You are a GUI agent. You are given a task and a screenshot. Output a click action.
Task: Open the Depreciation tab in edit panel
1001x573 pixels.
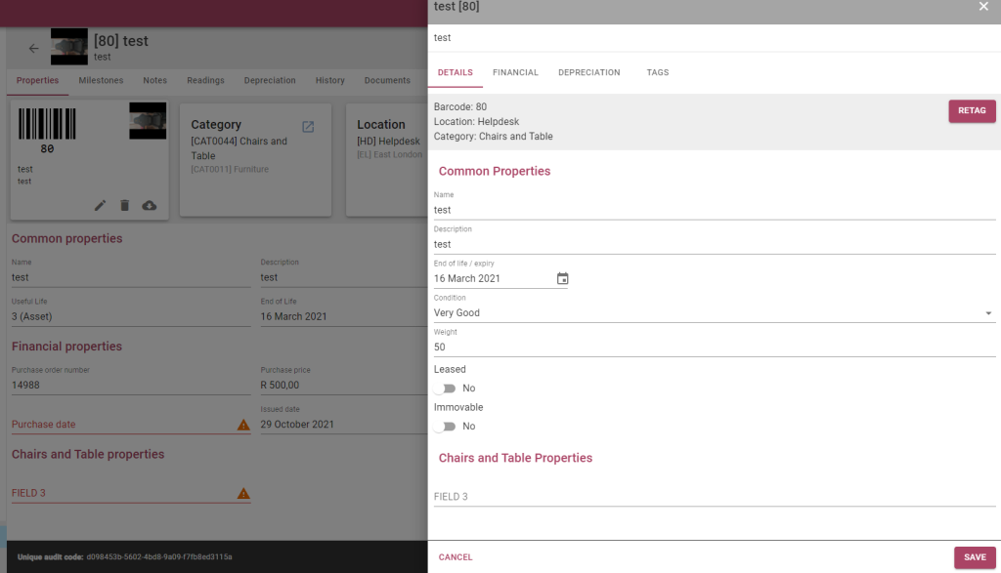pos(589,72)
